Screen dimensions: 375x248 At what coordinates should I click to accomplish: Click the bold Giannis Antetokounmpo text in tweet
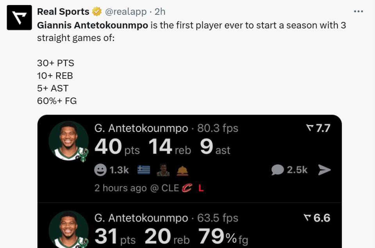click(93, 25)
